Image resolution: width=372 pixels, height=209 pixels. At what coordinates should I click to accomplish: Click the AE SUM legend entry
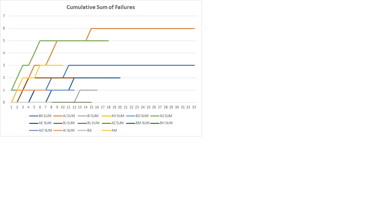tap(45, 123)
